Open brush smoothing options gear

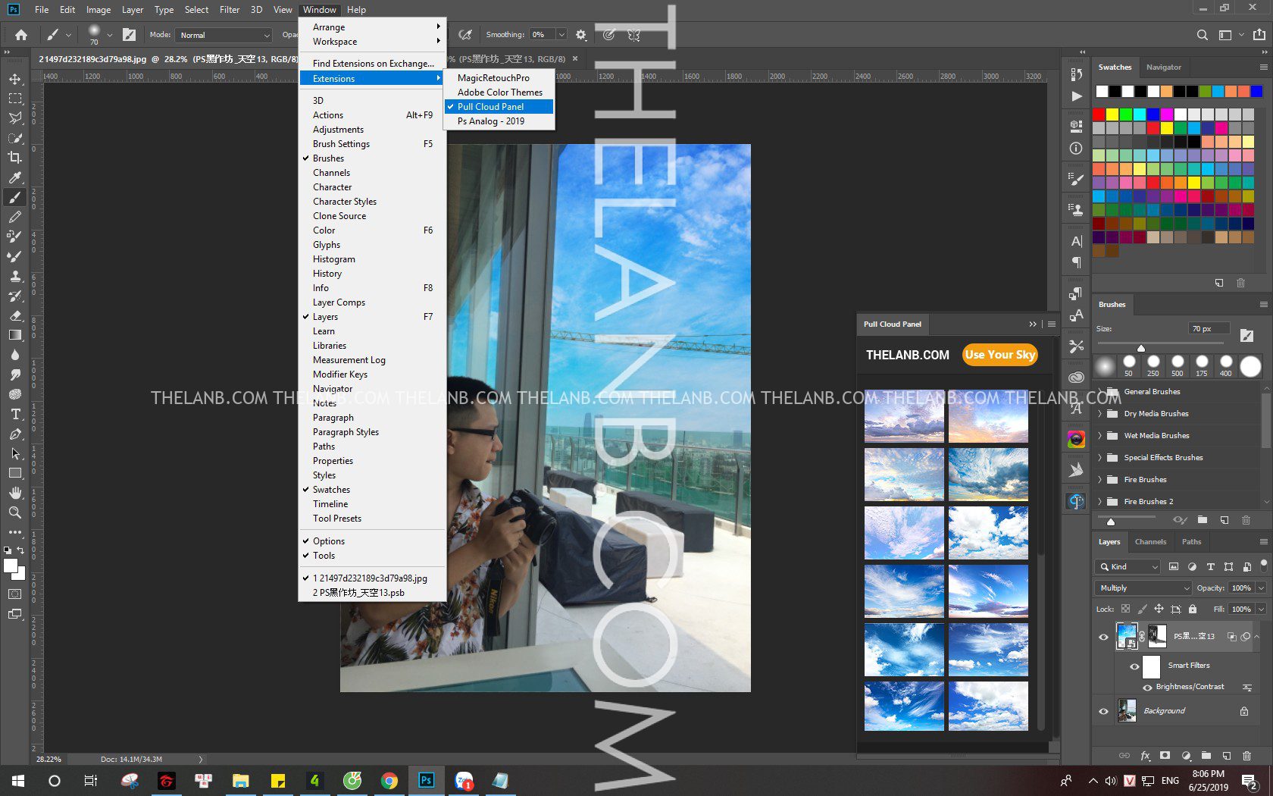[x=581, y=35]
